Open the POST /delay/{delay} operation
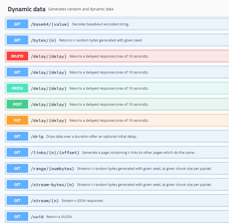Viewport: 229px width, 223px height. pyautogui.click(x=48, y=104)
